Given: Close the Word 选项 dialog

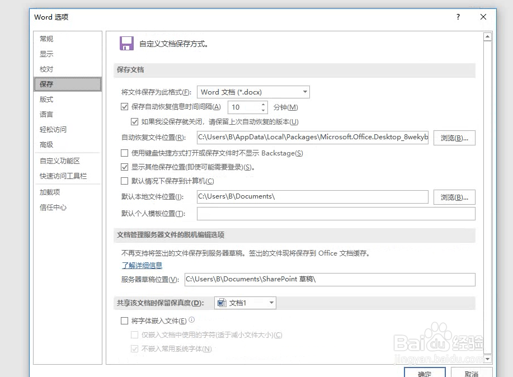Looking at the screenshot, I should 483,17.
